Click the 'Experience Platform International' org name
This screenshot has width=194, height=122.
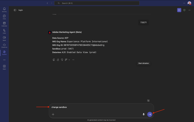(x=87, y=42)
